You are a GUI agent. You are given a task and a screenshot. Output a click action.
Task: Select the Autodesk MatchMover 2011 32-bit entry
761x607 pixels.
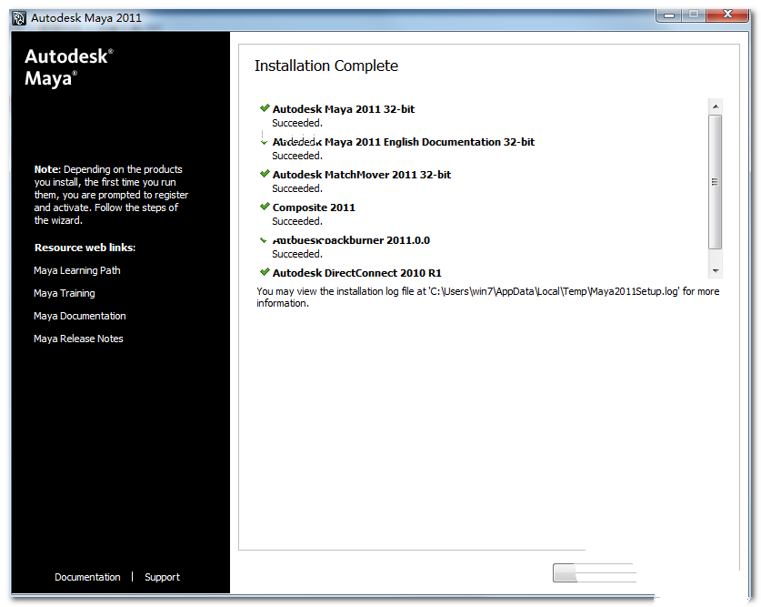[x=362, y=175]
